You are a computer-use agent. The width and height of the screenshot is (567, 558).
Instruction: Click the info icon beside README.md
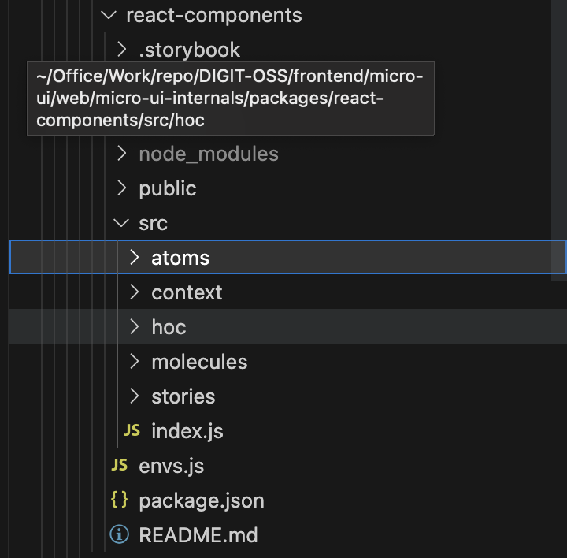point(120,535)
